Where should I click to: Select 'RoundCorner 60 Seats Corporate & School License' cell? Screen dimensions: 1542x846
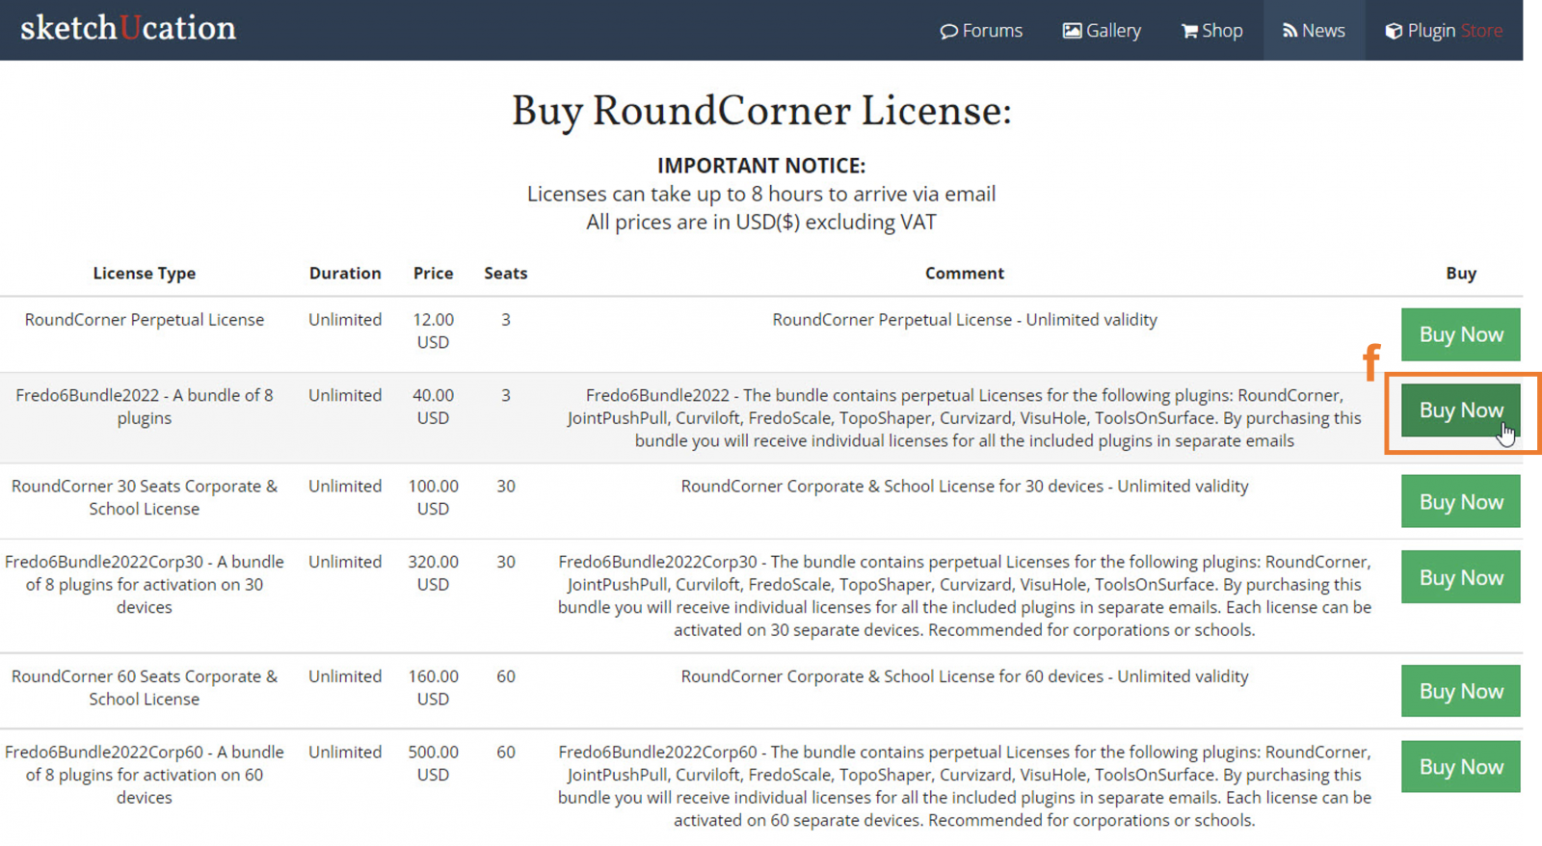coord(145,688)
